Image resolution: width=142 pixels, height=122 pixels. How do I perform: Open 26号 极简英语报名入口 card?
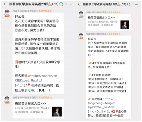38,109
